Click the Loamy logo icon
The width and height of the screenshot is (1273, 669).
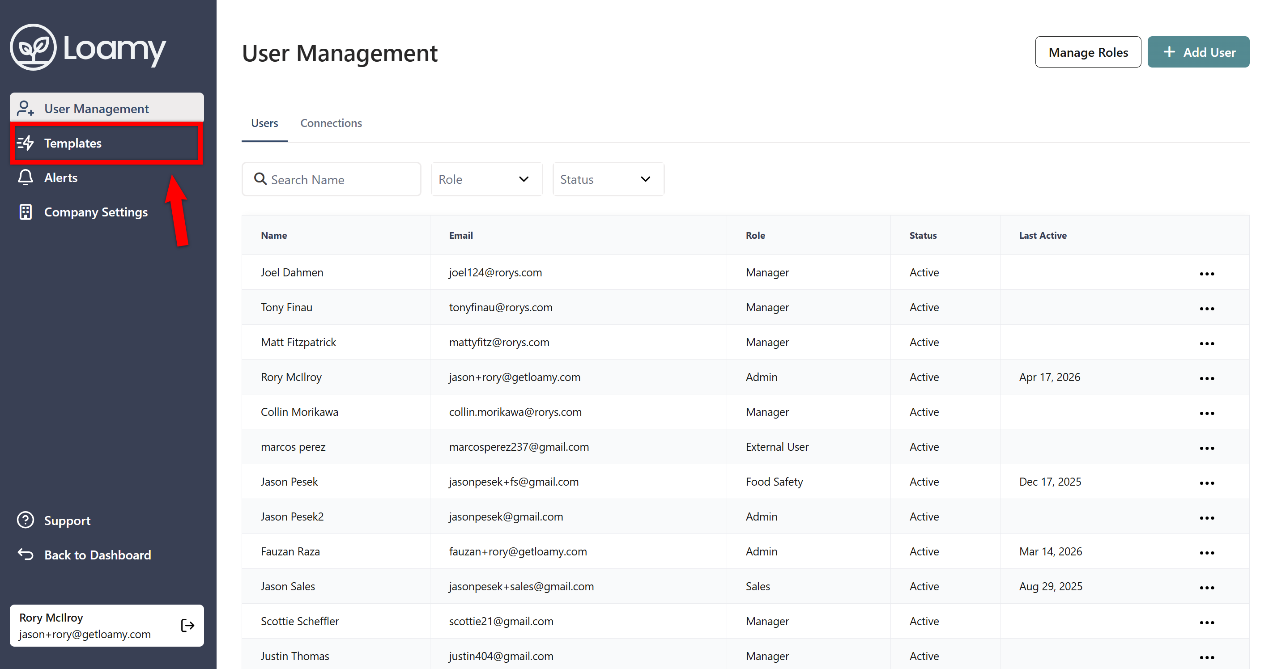tap(33, 47)
